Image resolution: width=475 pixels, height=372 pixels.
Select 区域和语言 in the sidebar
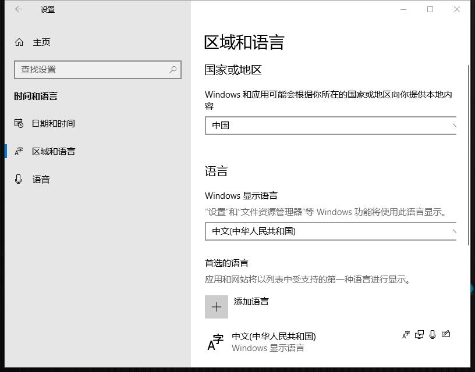(54, 151)
